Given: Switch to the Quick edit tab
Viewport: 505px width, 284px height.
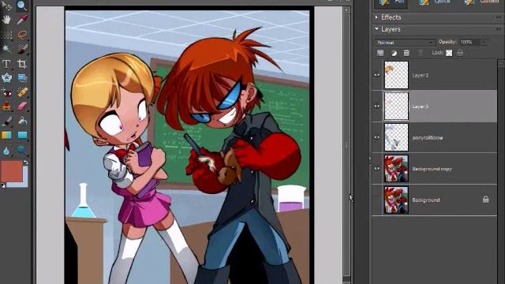Looking at the screenshot, I should (x=435, y=2).
